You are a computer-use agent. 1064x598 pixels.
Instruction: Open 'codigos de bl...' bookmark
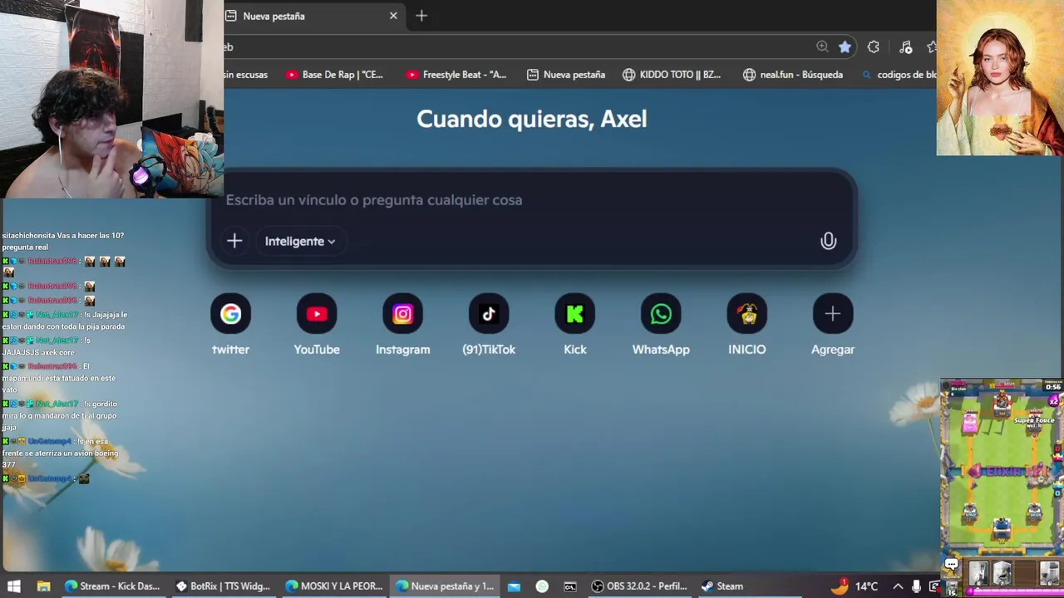click(x=899, y=75)
